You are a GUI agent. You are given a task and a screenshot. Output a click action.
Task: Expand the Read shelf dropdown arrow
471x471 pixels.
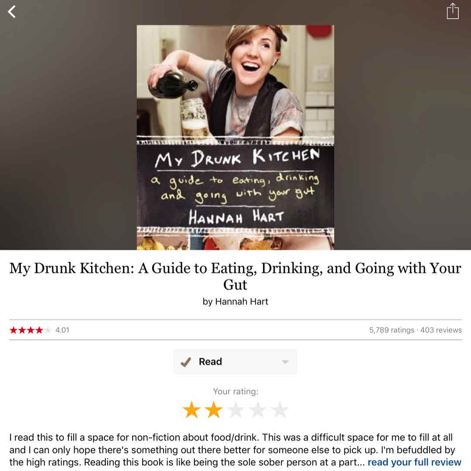click(285, 362)
